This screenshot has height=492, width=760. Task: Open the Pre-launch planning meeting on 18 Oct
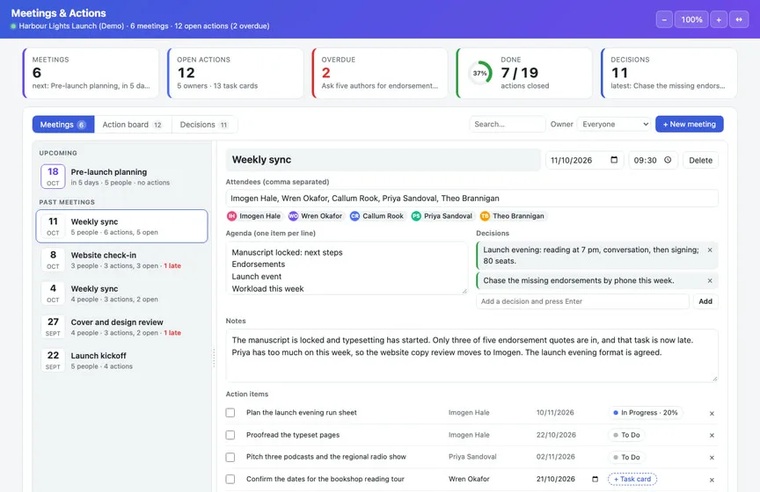121,177
